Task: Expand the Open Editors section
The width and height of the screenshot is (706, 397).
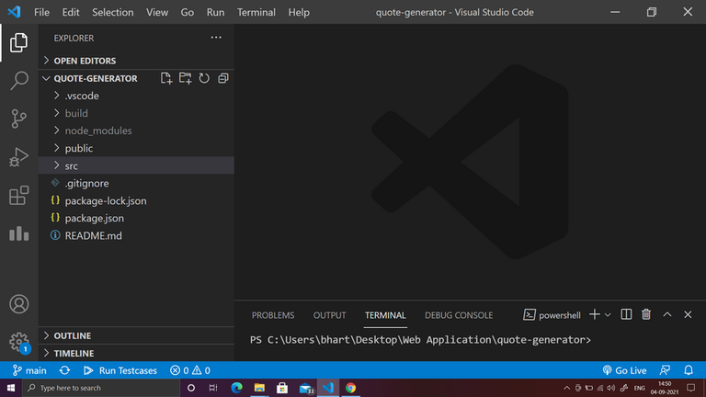Action: pos(136,61)
